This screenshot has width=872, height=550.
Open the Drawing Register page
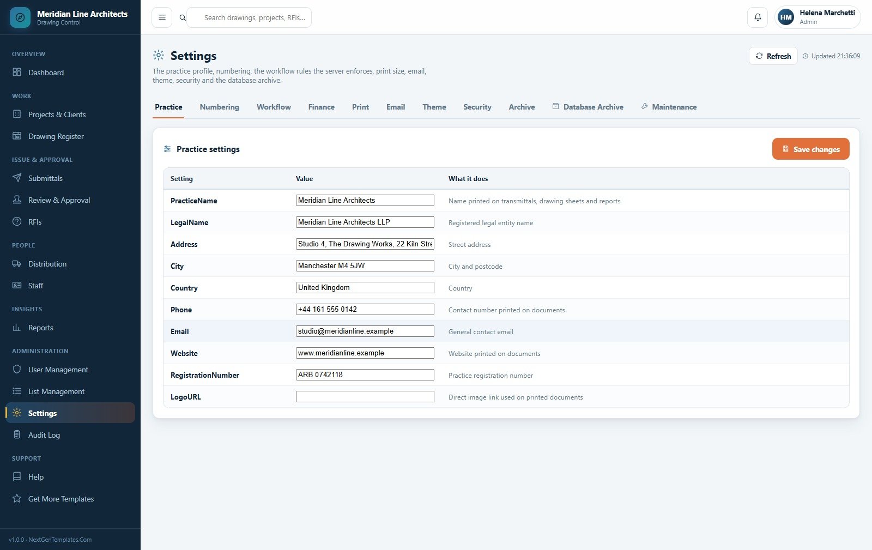[70, 136]
